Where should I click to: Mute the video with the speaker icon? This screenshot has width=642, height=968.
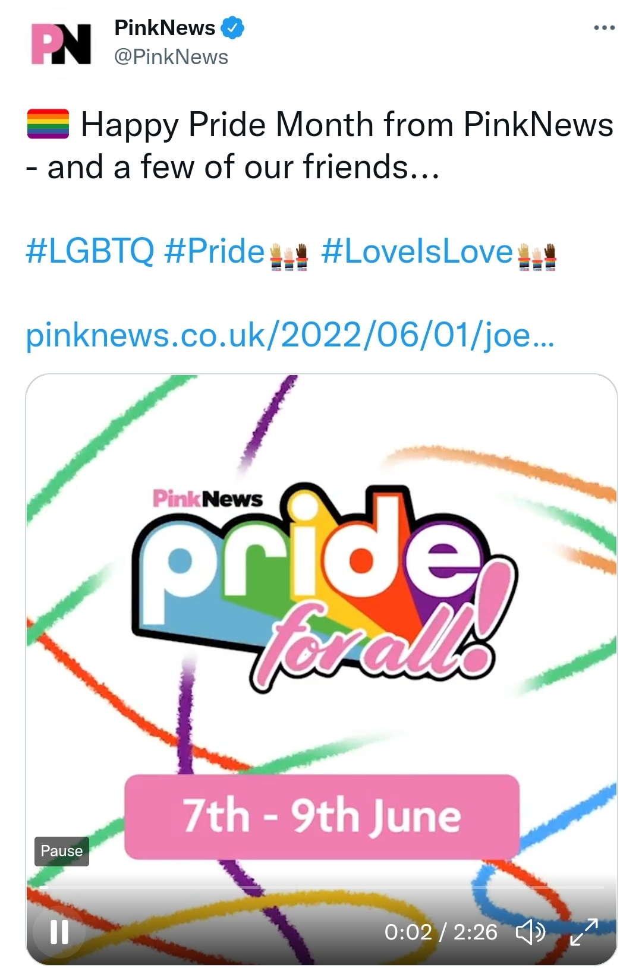[530, 932]
